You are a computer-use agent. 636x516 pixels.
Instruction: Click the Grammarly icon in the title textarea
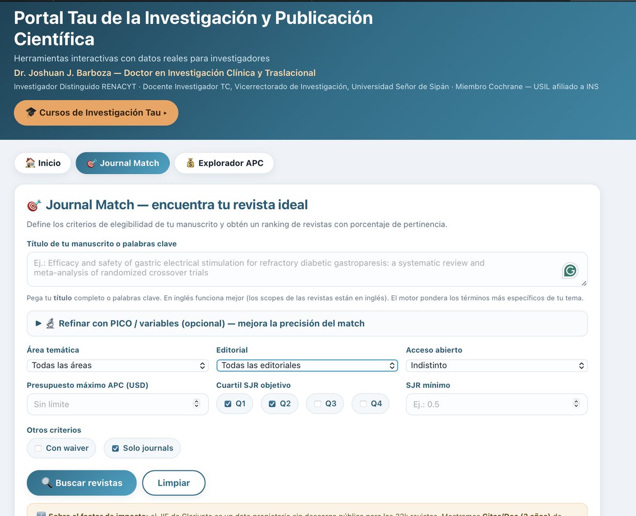(570, 271)
